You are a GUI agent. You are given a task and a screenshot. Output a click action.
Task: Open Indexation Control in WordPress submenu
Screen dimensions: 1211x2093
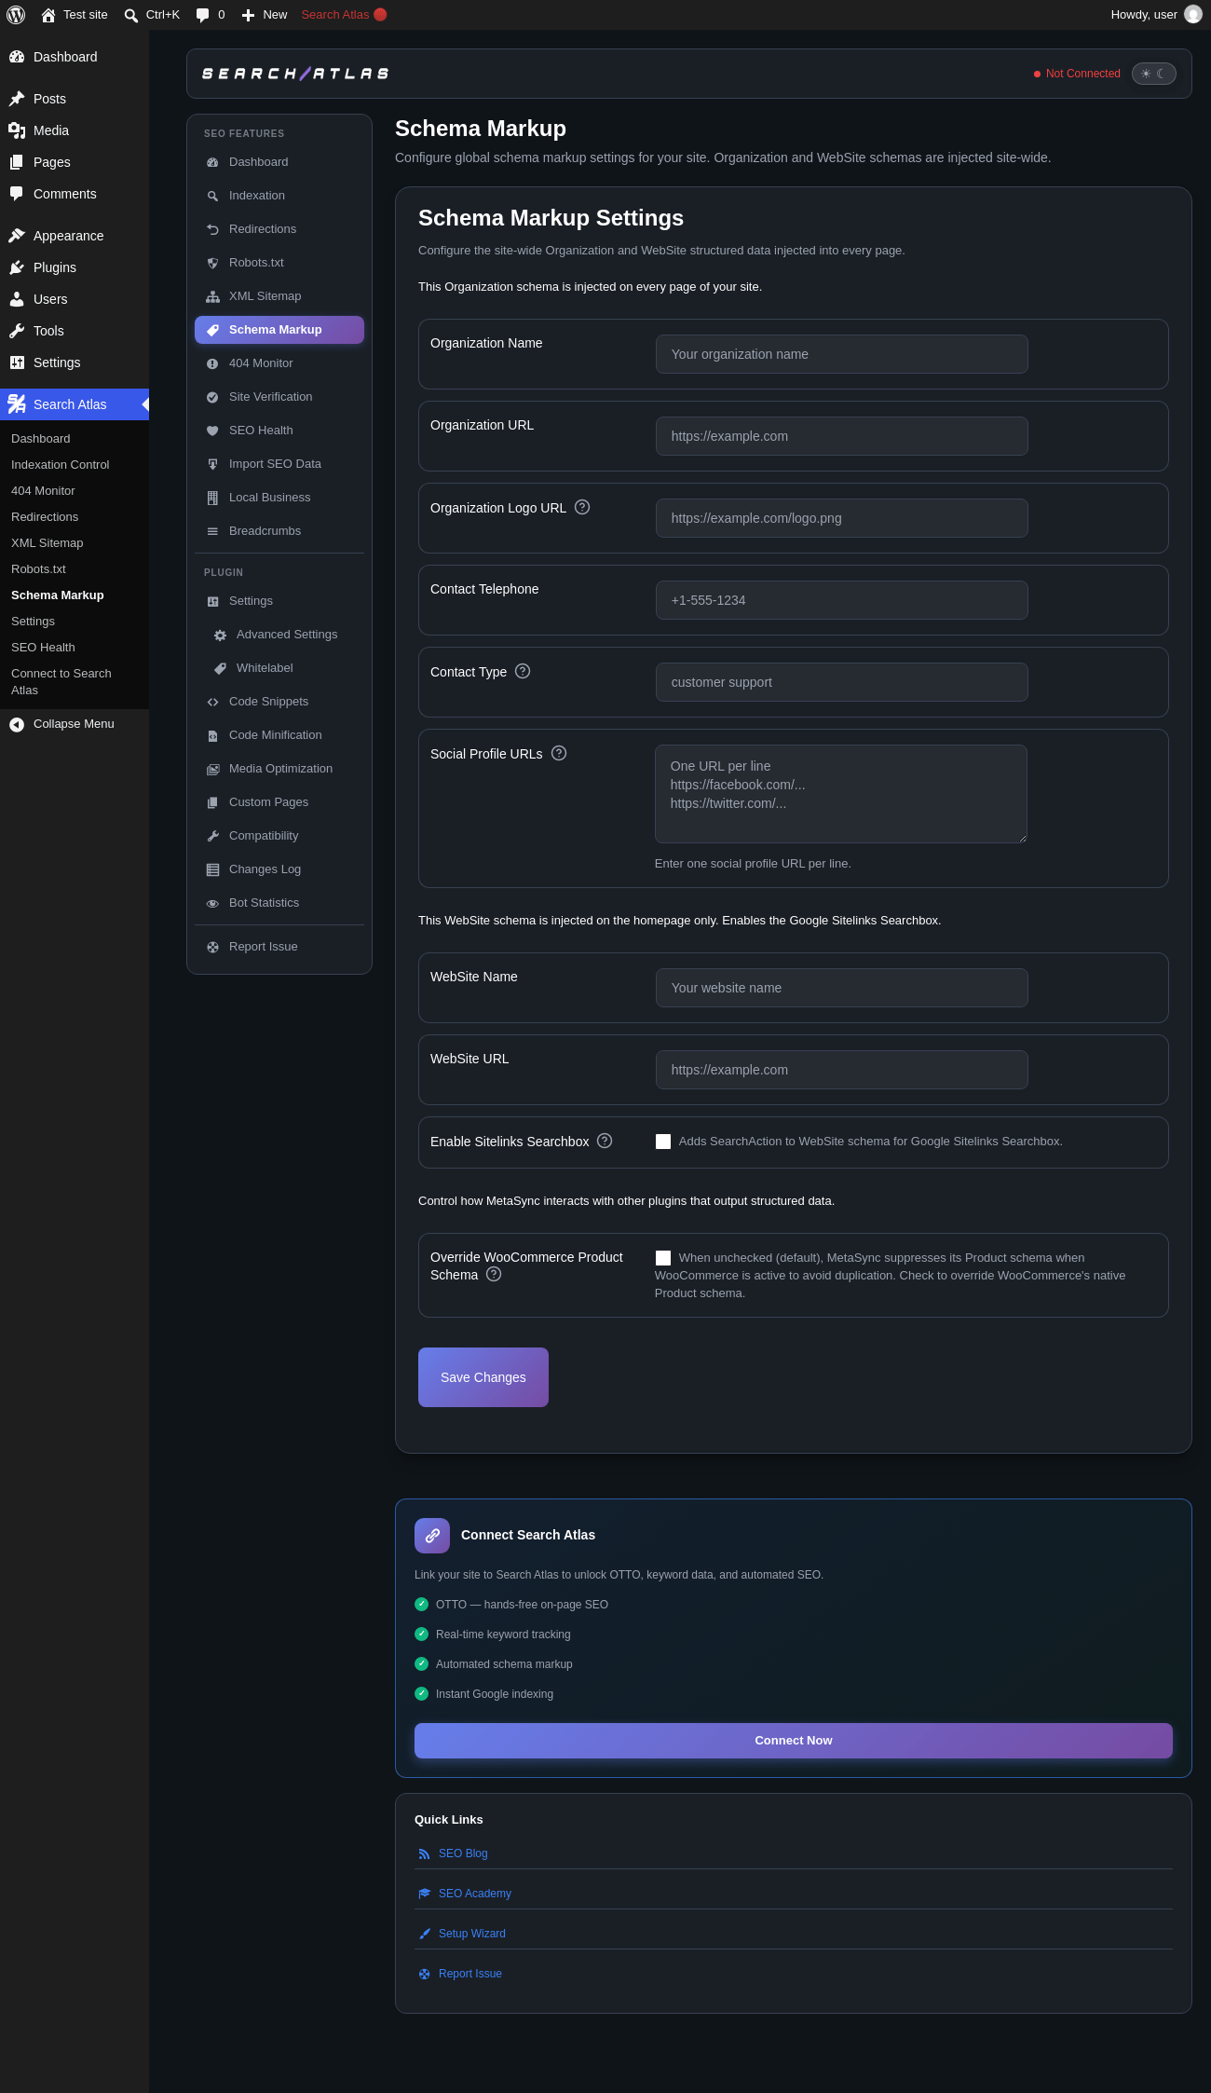click(x=75, y=465)
